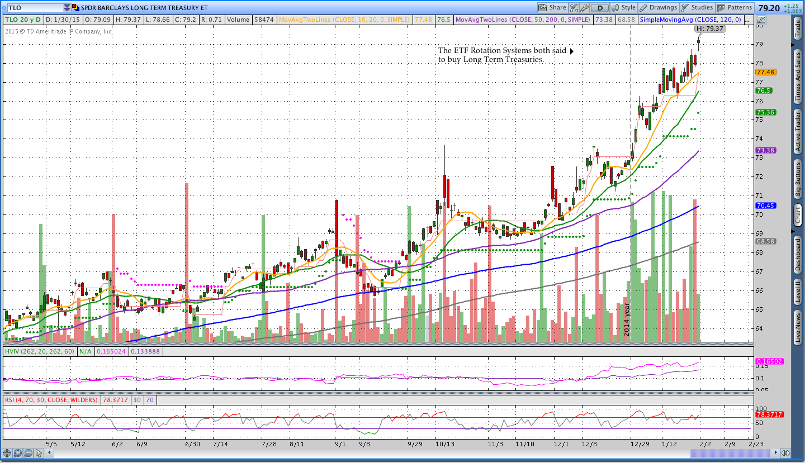The width and height of the screenshot is (805, 463).
Task: Click the 2014 year vertical marker
Action: pyautogui.click(x=627, y=318)
